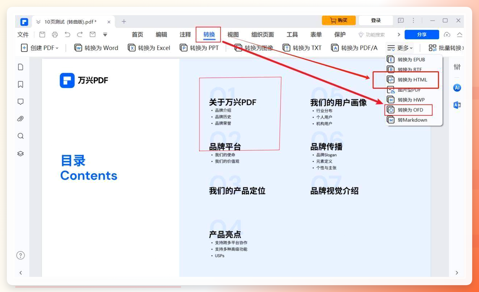479x292 pixels.
Task: Click the 我们的产品定位 heading
Action: pos(237,191)
